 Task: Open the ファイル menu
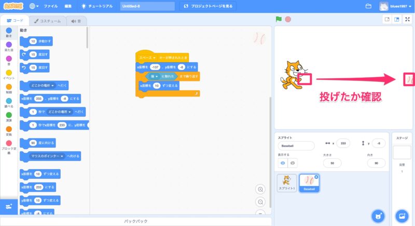pos(51,6)
